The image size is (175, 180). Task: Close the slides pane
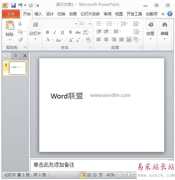[25, 56]
